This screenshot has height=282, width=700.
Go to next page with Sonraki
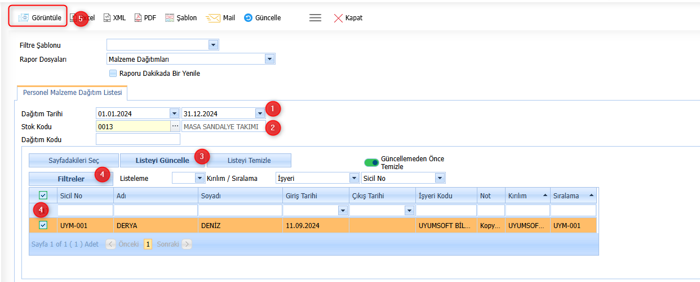(174, 244)
